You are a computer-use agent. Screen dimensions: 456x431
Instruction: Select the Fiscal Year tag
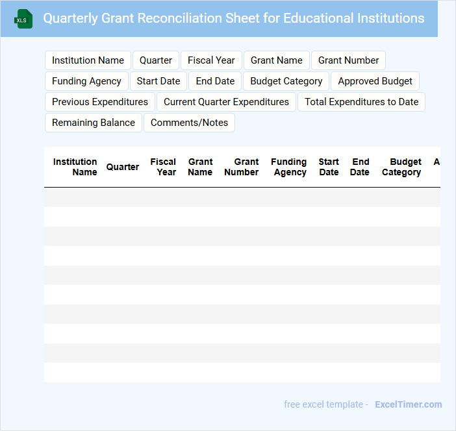(x=211, y=60)
